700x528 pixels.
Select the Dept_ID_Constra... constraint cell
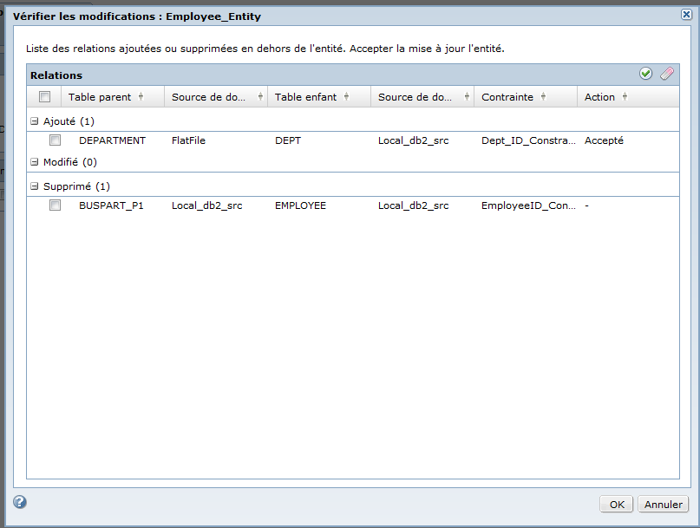click(524, 140)
